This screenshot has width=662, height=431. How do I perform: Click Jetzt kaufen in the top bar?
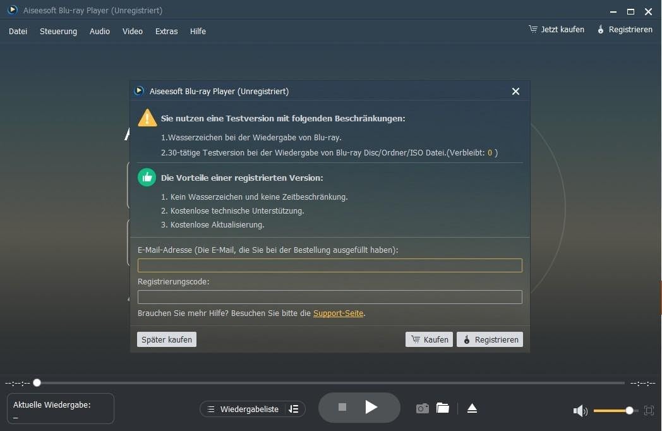click(x=557, y=30)
